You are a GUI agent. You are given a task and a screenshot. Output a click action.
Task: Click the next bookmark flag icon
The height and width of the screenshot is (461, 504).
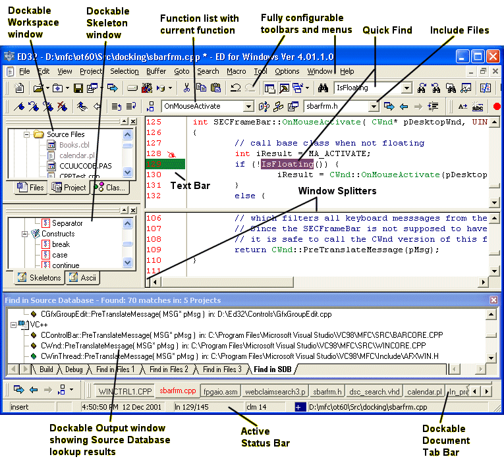[48, 106]
